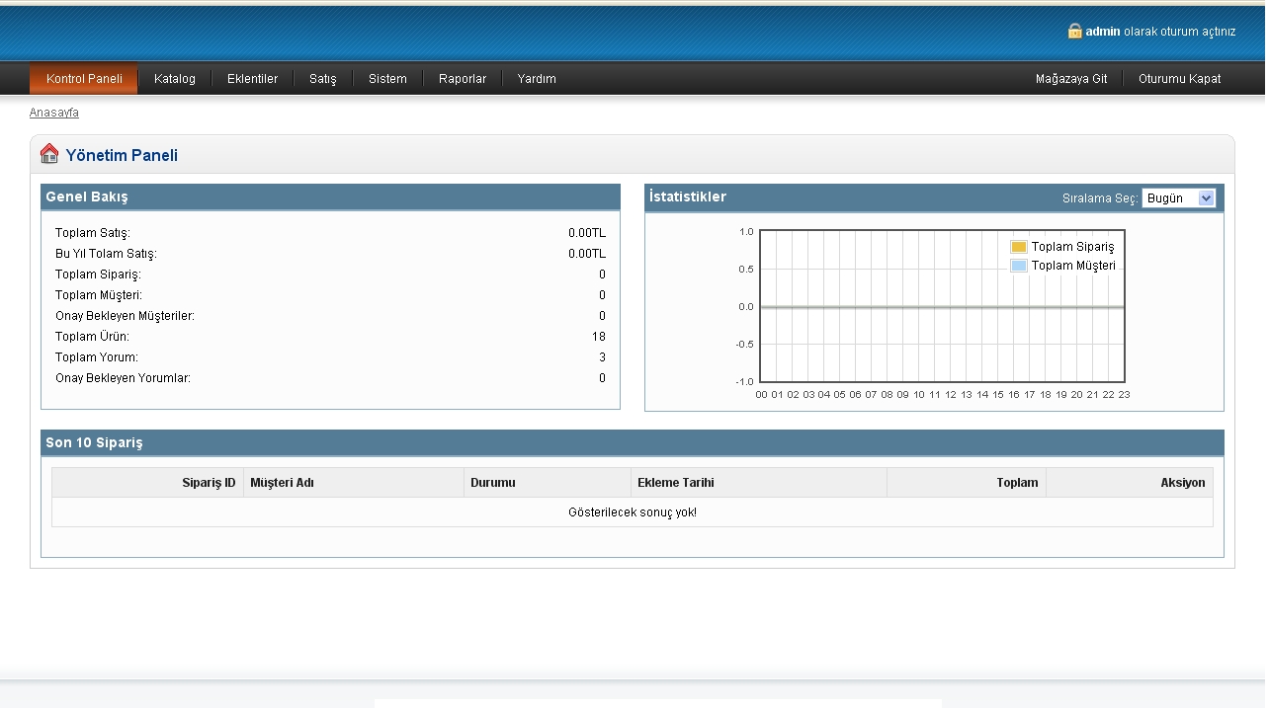The height and width of the screenshot is (708, 1269).
Task: Open the Eklentiler menu
Action: point(252,79)
